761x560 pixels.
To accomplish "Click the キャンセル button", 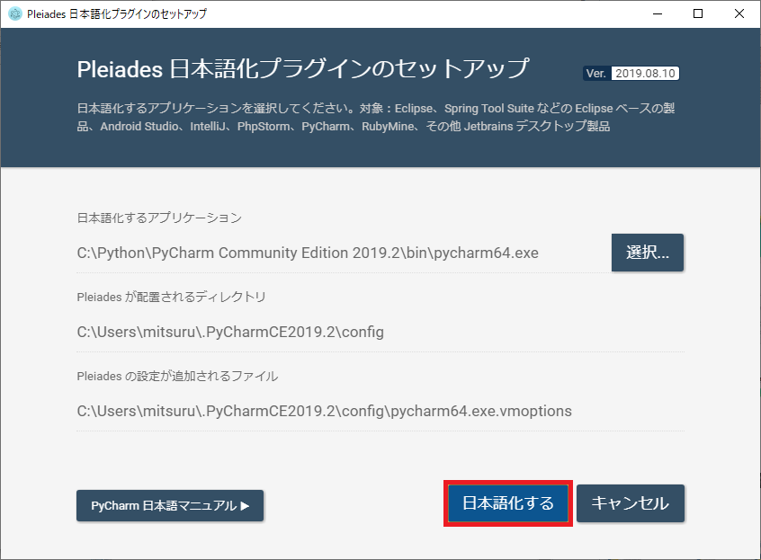I will 631,503.
